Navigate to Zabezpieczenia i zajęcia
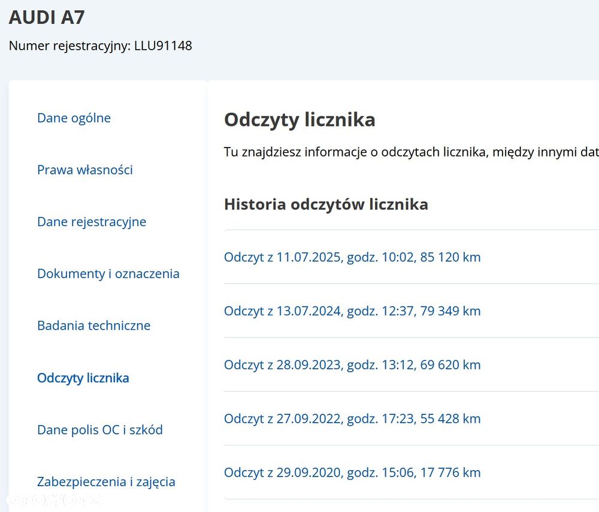599x512 pixels. click(x=106, y=482)
